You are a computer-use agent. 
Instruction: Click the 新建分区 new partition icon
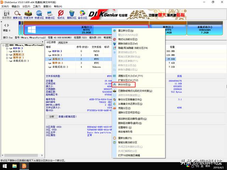(x=50, y=15)
